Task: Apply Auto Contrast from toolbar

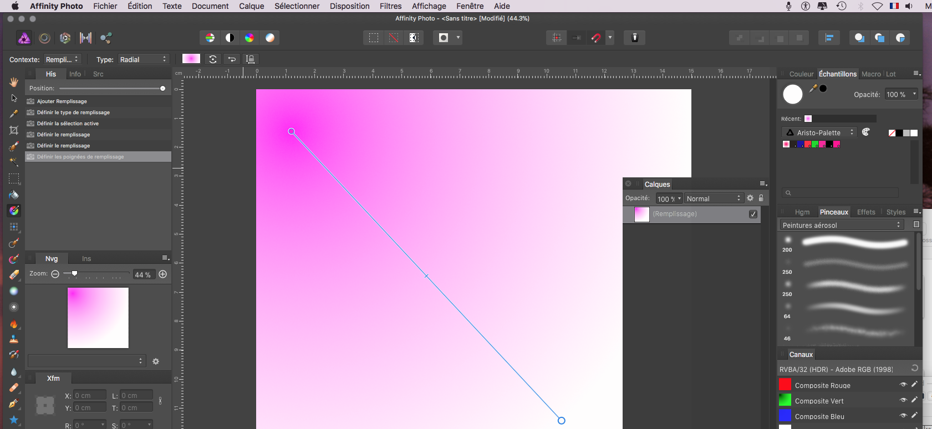Action: (230, 38)
